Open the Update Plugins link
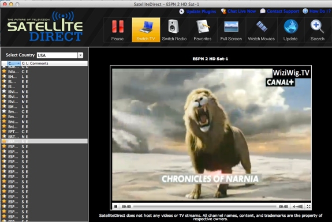This screenshot has height=222, width=332. (201, 12)
